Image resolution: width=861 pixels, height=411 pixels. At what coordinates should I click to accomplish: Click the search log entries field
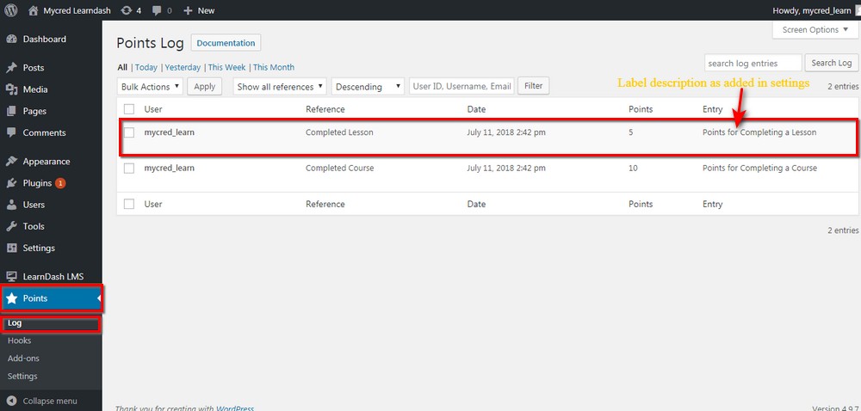(752, 63)
